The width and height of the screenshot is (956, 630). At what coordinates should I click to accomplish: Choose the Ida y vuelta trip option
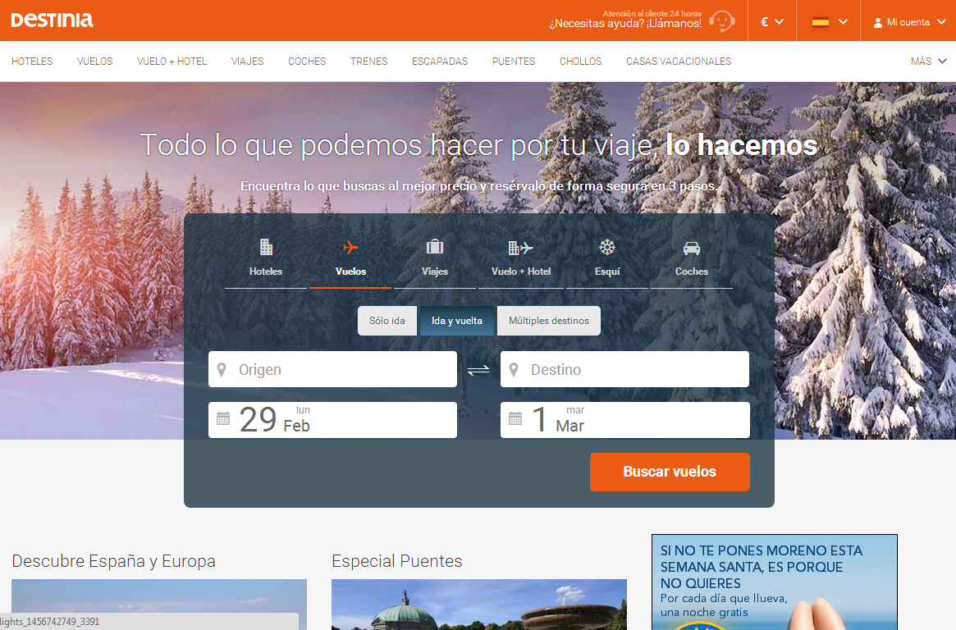[457, 321]
